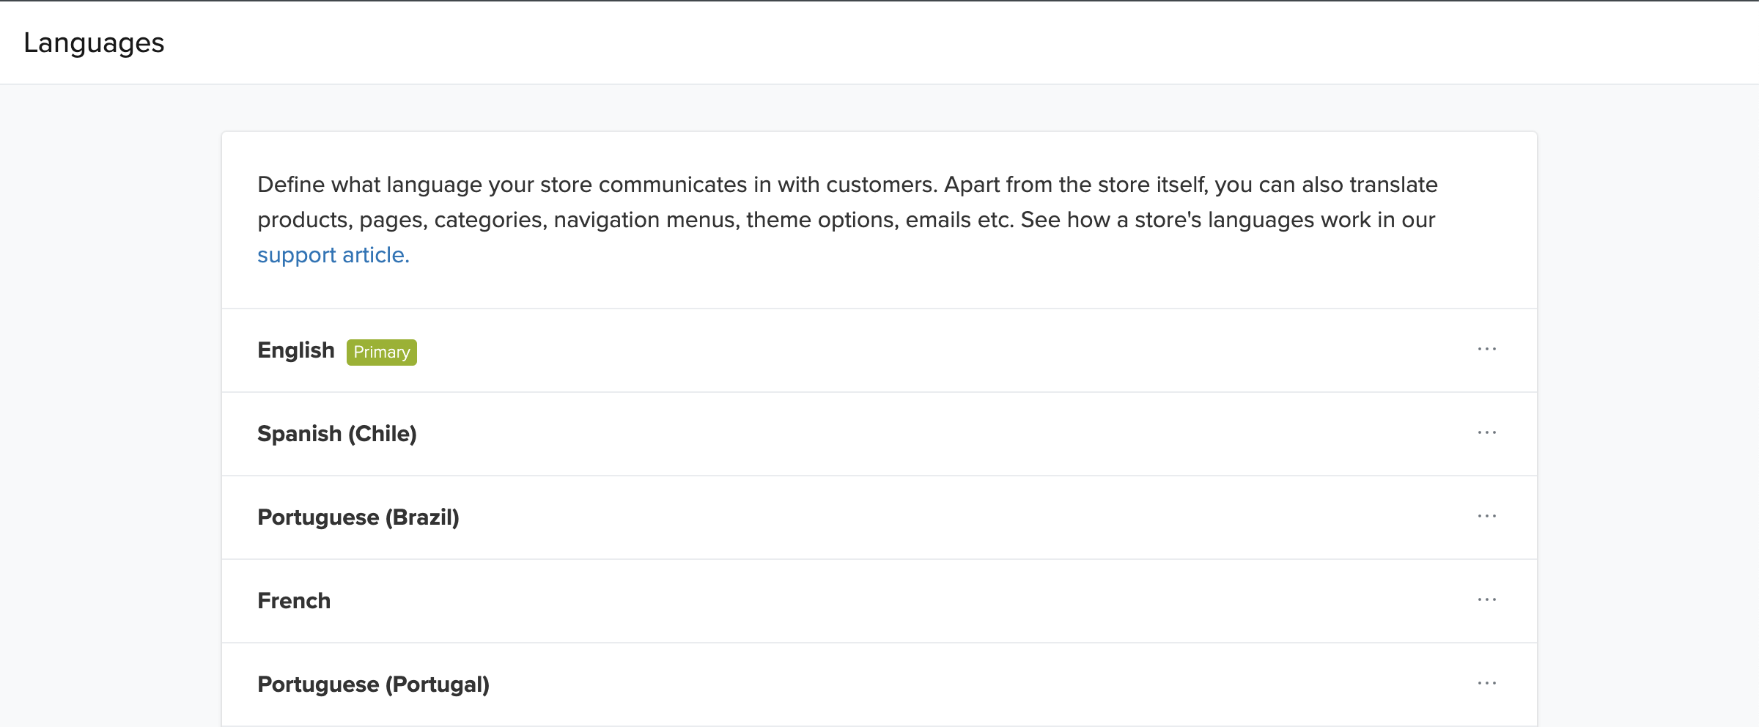Viewport: 1759px width, 727px height.
Task: Open the English row options menu
Action: 1486,350
